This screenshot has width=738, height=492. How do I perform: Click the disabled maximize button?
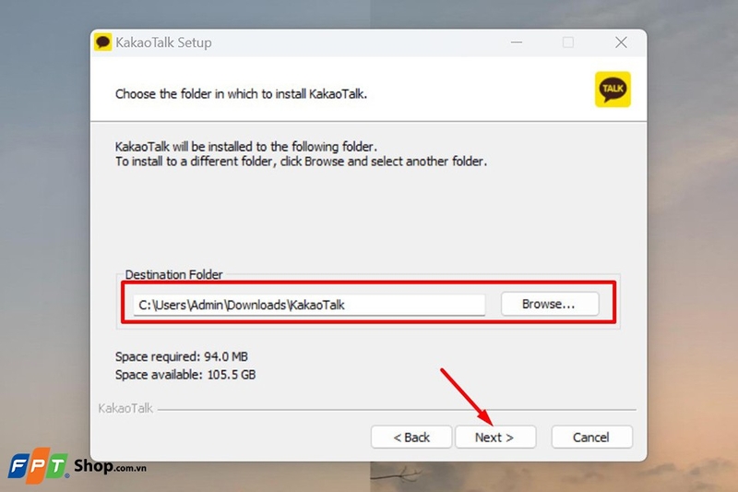tap(568, 42)
